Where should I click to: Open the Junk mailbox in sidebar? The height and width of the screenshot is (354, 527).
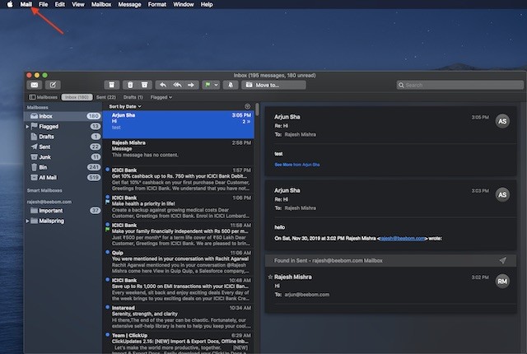pos(63,157)
